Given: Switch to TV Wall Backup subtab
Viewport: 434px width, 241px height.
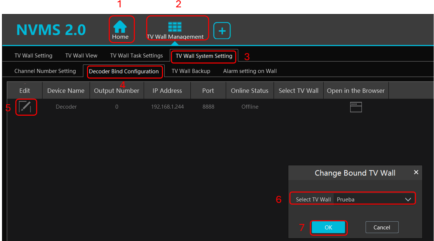Looking at the screenshot, I should (x=191, y=71).
